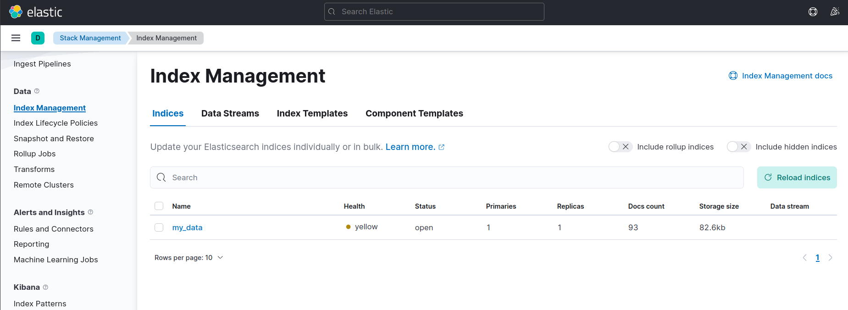Check the select-all indices checkbox
The image size is (848, 310).
(x=159, y=206)
